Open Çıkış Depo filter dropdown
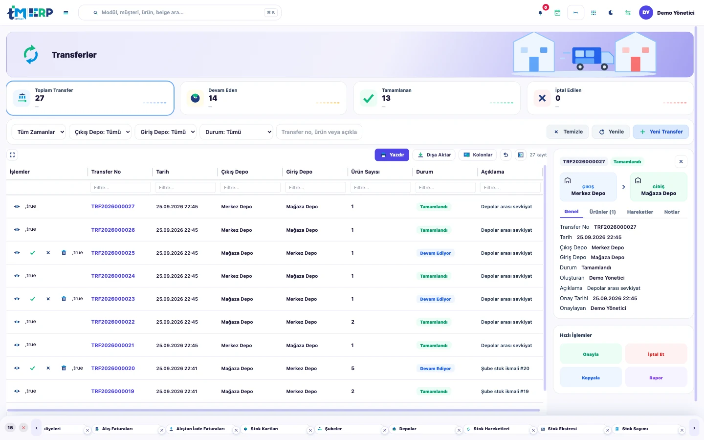 tap(100, 132)
